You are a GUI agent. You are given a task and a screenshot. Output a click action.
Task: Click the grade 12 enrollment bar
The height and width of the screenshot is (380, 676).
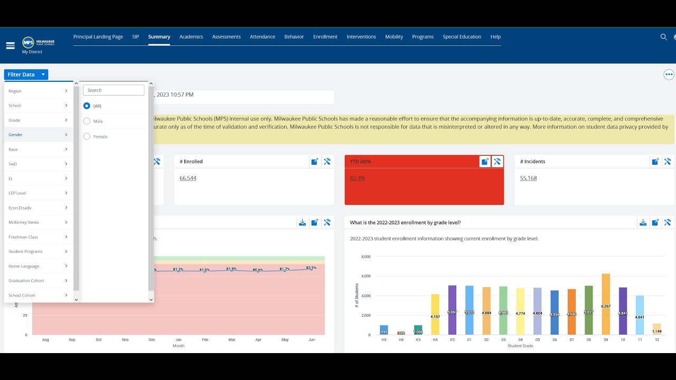click(x=657, y=329)
